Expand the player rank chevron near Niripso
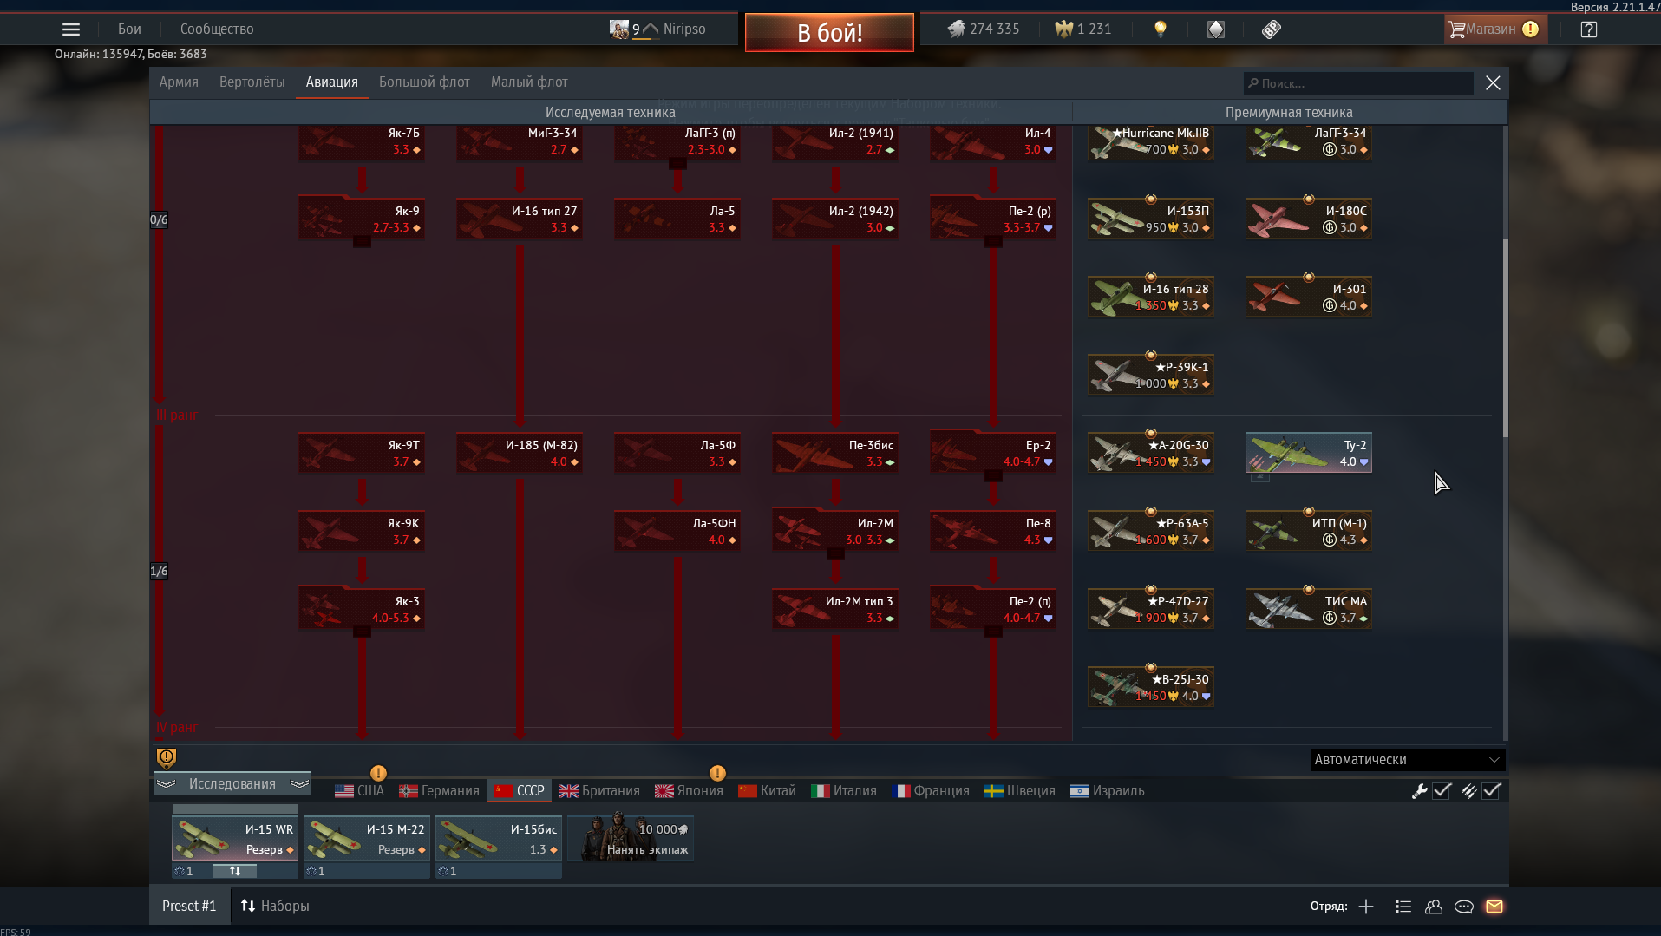1661x936 pixels. [x=650, y=29]
